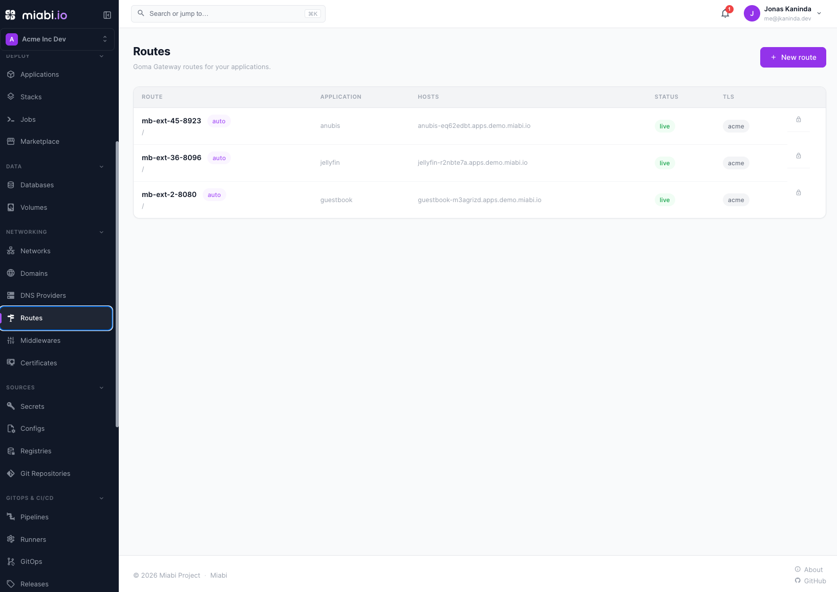This screenshot has width=837, height=592.
Task: Click the Volumes disk icon
Action: pos(11,207)
